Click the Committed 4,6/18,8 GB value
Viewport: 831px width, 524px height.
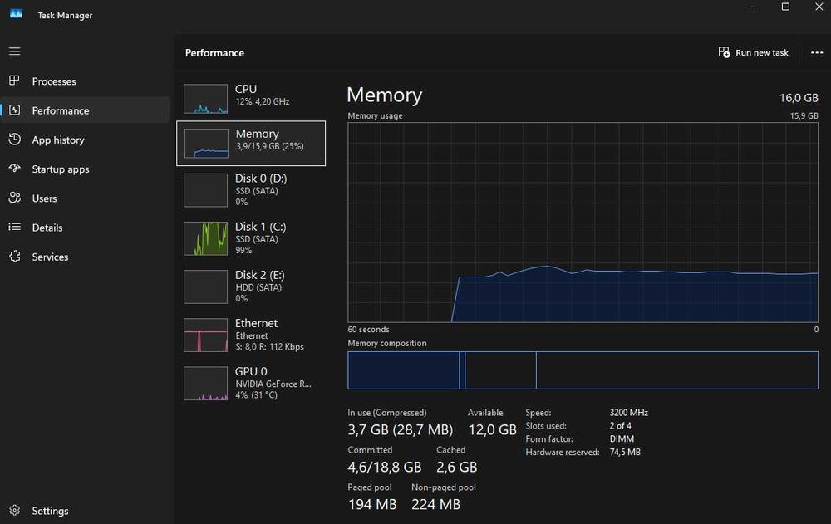click(385, 467)
